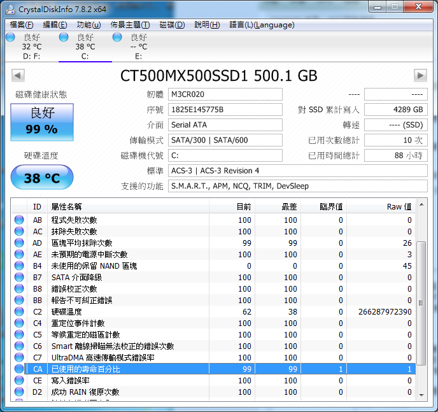Go to previous disk with left arrow
The height and width of the screenshot is (412, 438).
tap(18, 75)
